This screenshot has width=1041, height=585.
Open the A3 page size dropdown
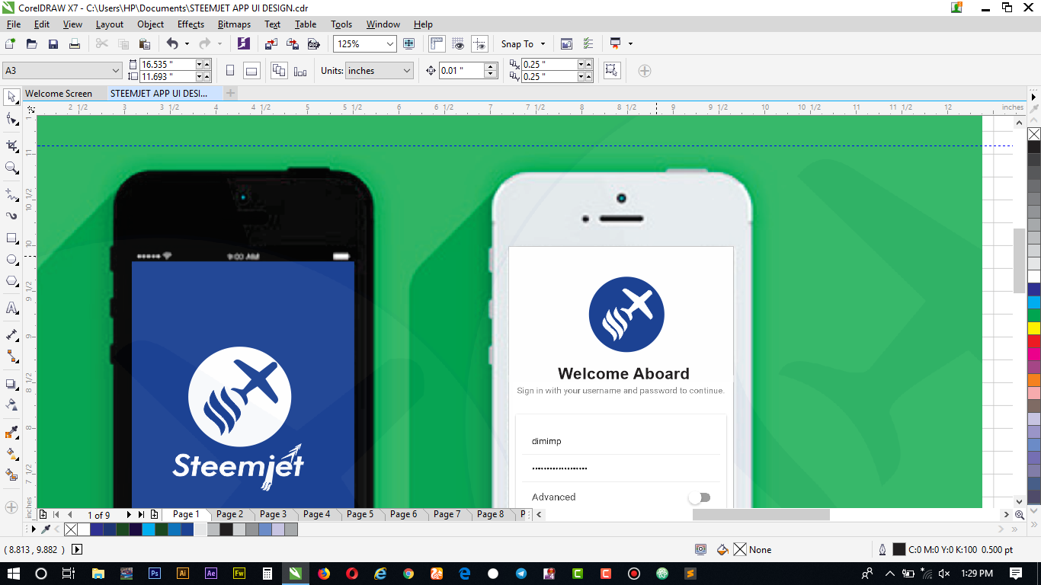point(116,71)
